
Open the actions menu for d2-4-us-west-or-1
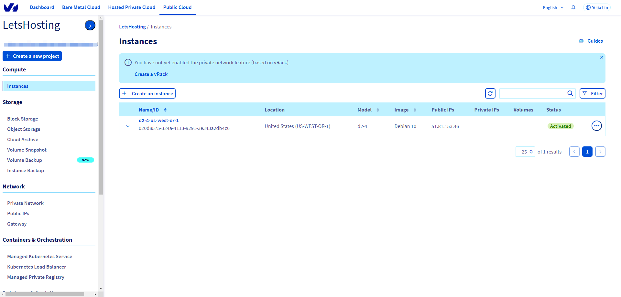597,126
